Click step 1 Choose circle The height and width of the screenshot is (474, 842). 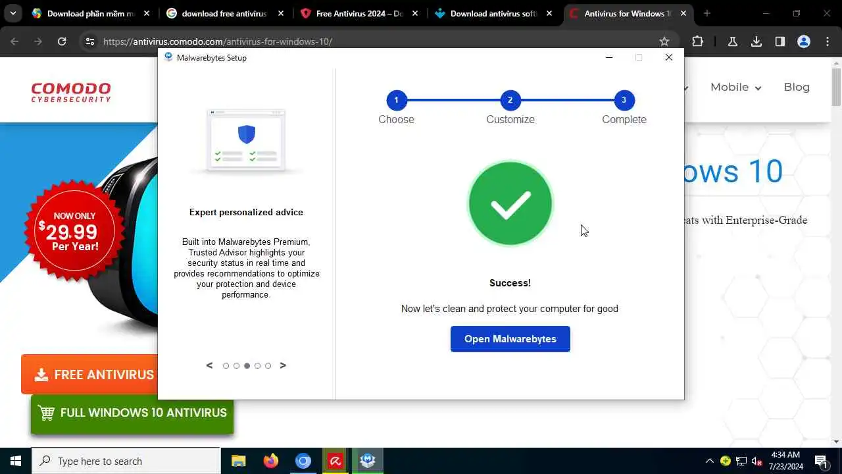pos(396,100)
